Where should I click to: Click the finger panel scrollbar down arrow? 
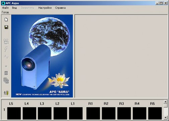pos(166,117)
